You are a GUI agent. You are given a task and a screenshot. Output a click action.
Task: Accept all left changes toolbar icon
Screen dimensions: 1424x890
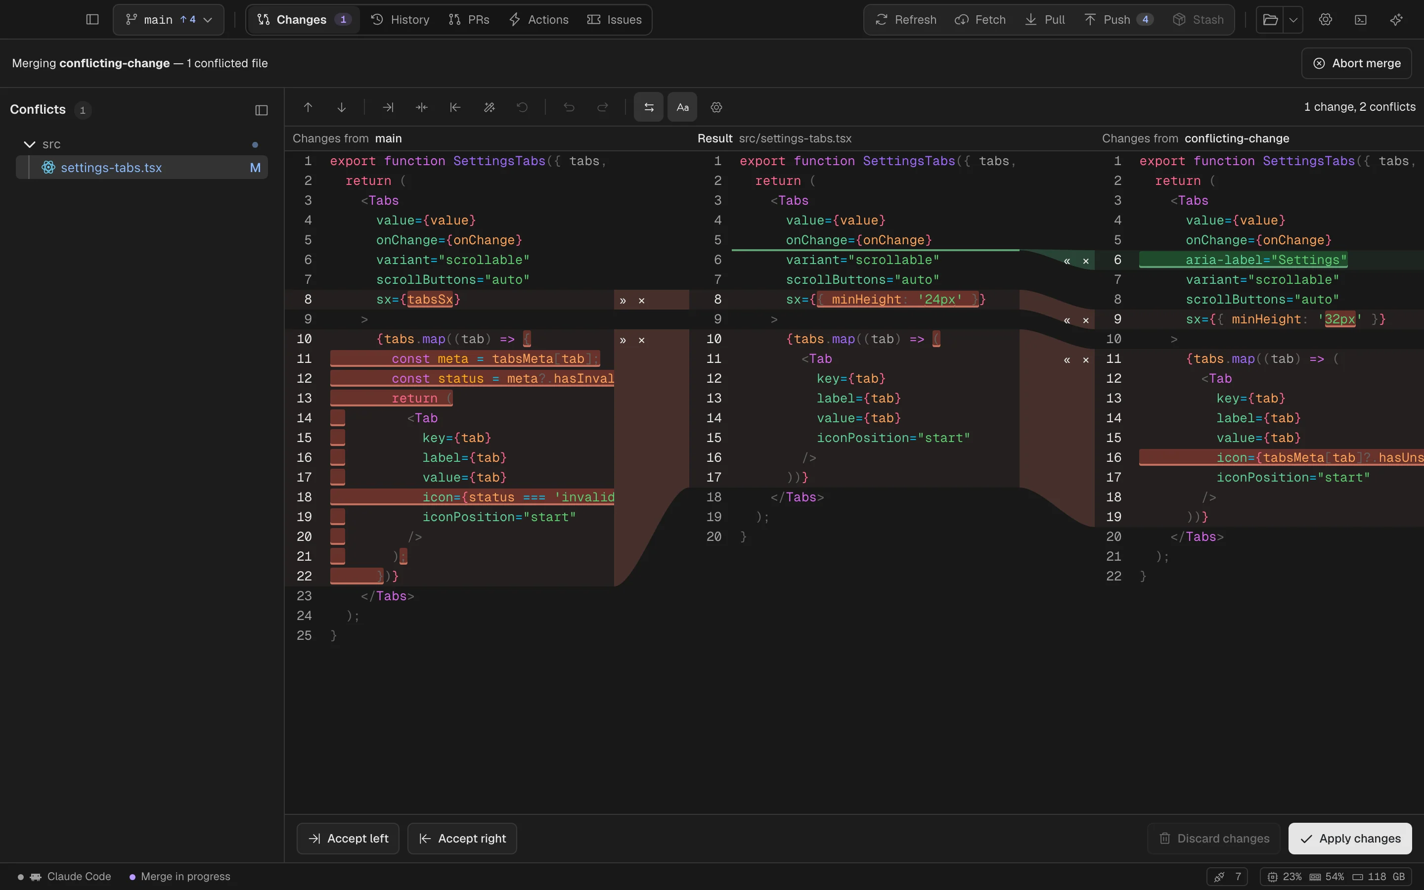[388, 107]
